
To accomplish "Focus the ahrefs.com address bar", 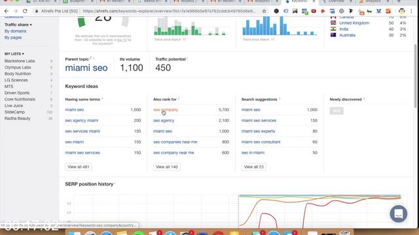I will pyautogui.click(x=169, y=11).
